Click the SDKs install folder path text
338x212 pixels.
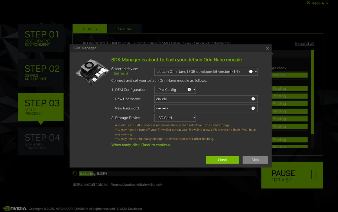pos(136,185)
